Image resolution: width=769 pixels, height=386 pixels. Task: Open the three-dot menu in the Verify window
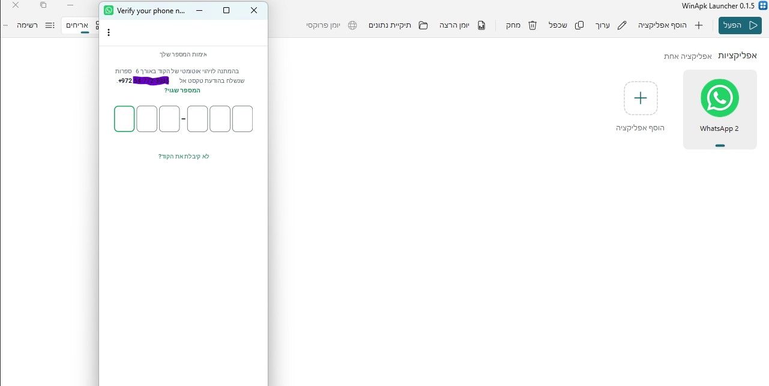coord(109,32)
